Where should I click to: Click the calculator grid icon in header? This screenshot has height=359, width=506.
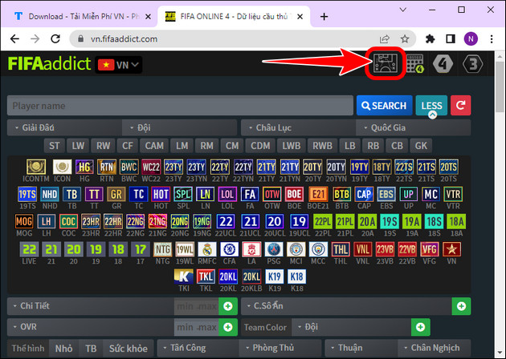(x=414, y=65)
